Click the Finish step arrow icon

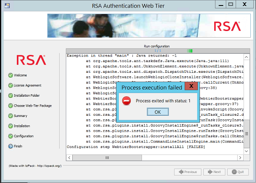click(10, 146)
